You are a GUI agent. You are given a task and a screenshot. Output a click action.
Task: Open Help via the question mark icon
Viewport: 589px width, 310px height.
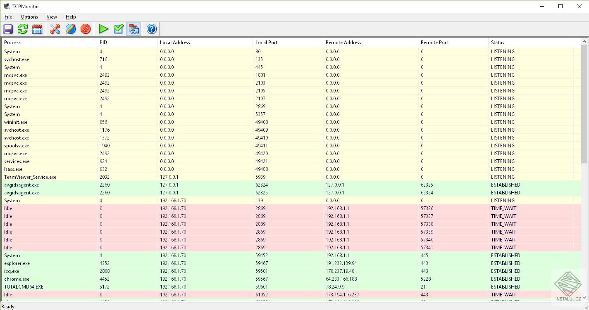click(151, 29)
